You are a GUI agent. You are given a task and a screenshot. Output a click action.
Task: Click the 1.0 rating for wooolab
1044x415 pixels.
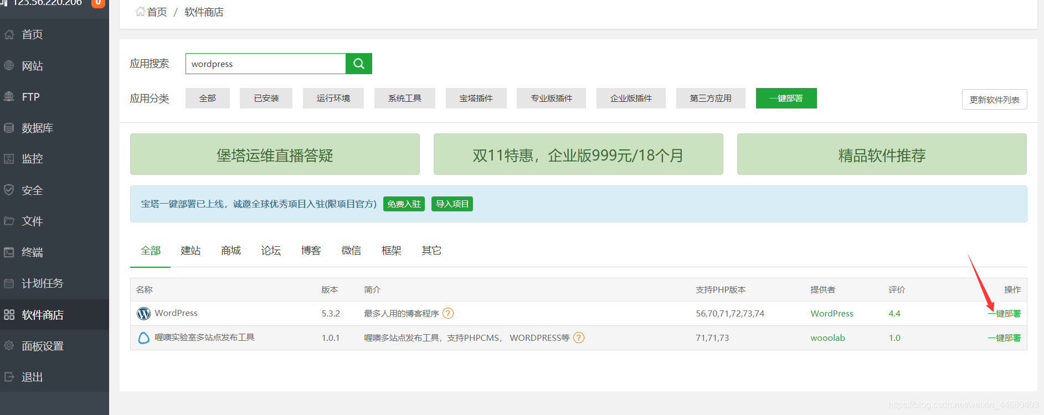click(x=894, y=338)
